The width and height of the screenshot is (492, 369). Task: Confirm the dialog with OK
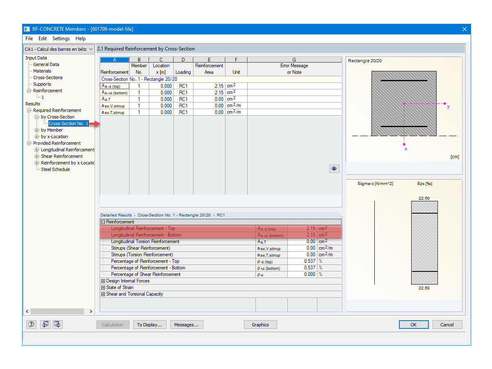(x=414, y=324)
